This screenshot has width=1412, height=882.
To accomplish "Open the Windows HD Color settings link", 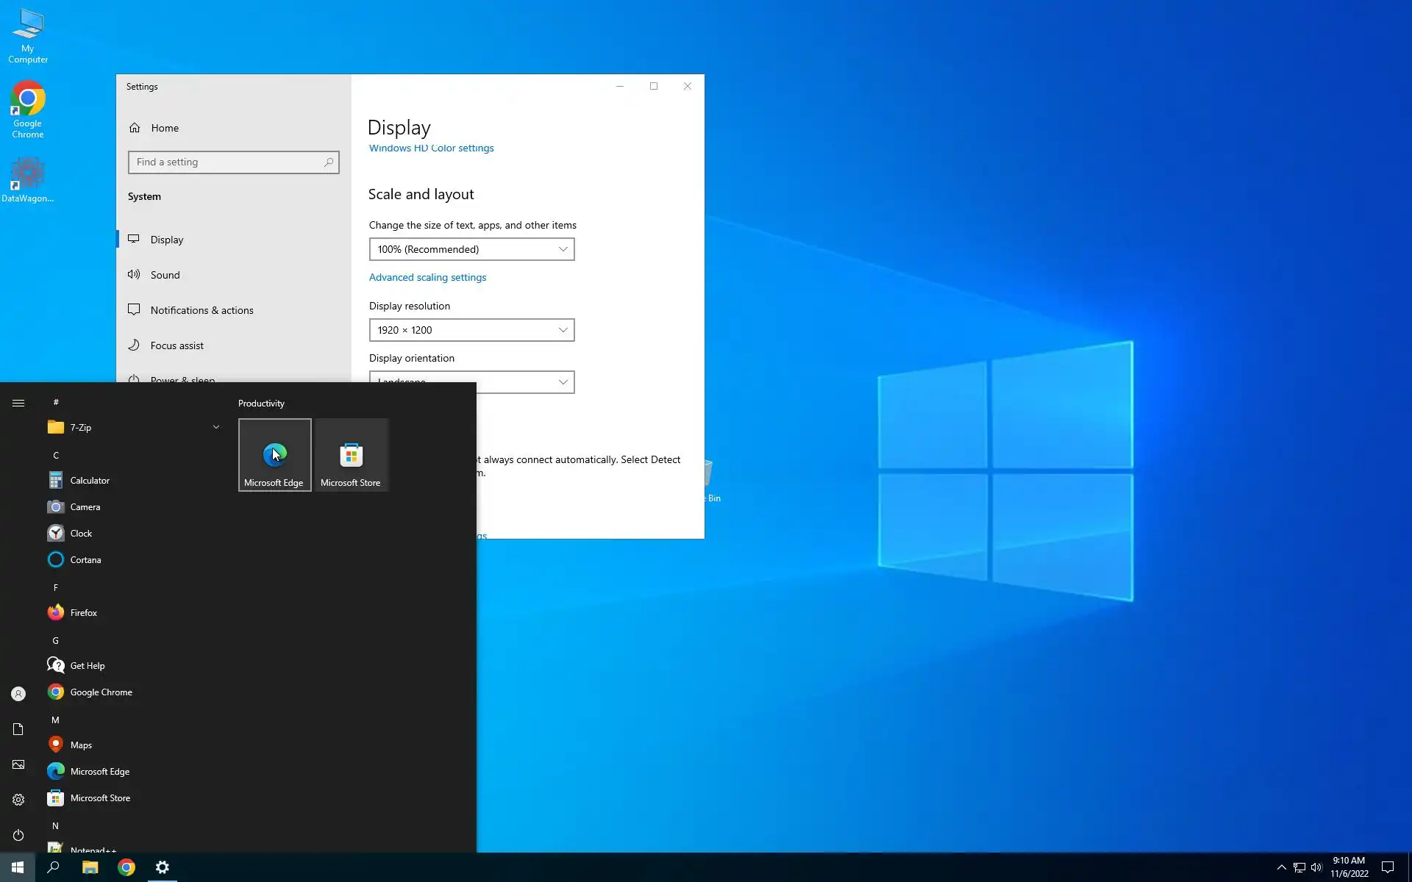I will 431,148.
